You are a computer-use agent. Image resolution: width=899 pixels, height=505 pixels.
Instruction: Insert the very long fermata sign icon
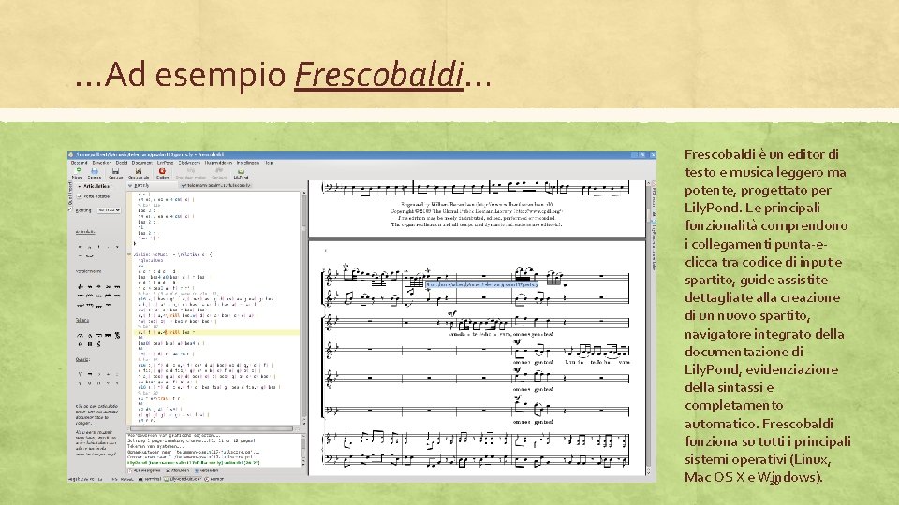(x=108, y=335)
